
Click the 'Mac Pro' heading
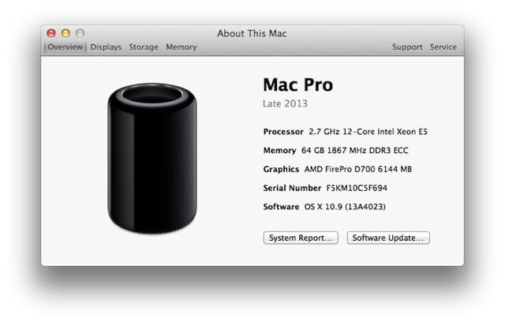coord(298,85)
